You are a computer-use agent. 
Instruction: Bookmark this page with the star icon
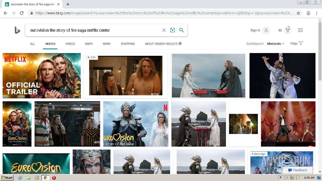pyautogui.click(x=298, y=13)
